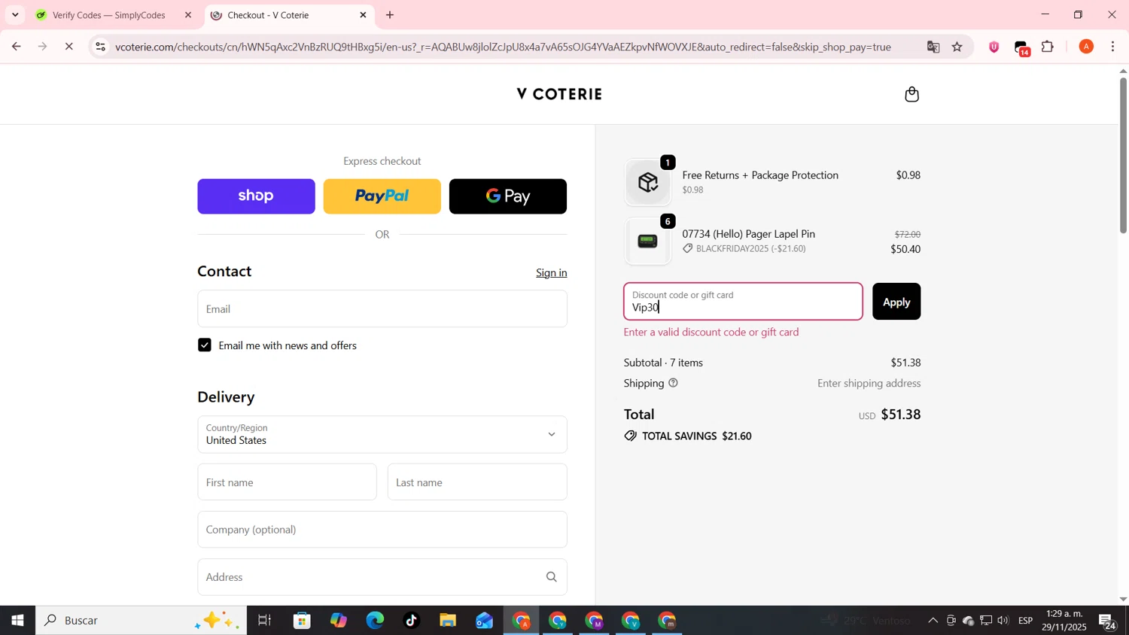Viewport: 1129px width, 635px height.
Task: Focus the First name field
Action: coord(287,482)
